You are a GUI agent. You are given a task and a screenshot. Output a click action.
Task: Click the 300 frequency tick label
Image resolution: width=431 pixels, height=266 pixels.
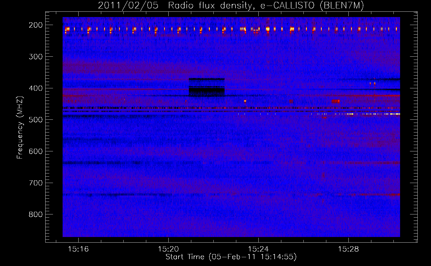tap(36, 57)
